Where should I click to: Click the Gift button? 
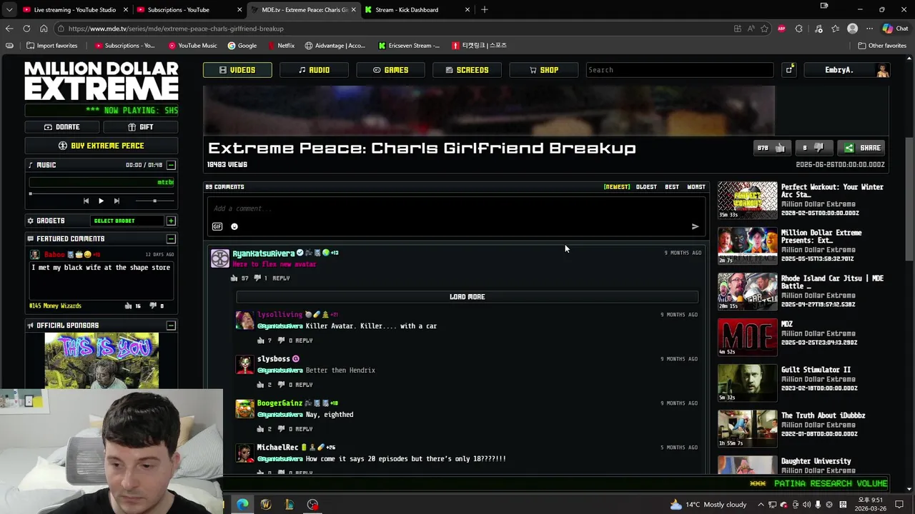pyautogui.click(x=141, y=127)
